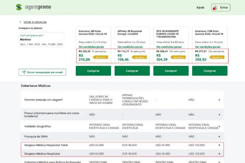Open the Ajuda help link

click(x=200, y=7)
